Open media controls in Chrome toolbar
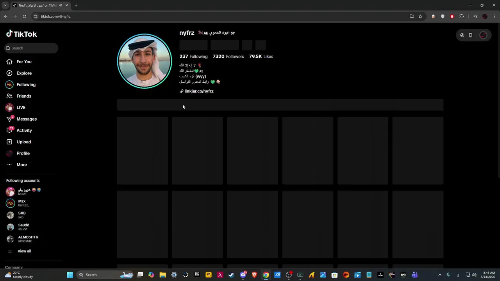Image resolution: width=500 pixels, height=281 pixels. pos(475,16)
